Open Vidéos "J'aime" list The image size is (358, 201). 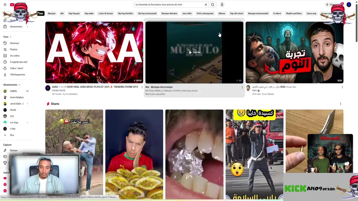17,68
